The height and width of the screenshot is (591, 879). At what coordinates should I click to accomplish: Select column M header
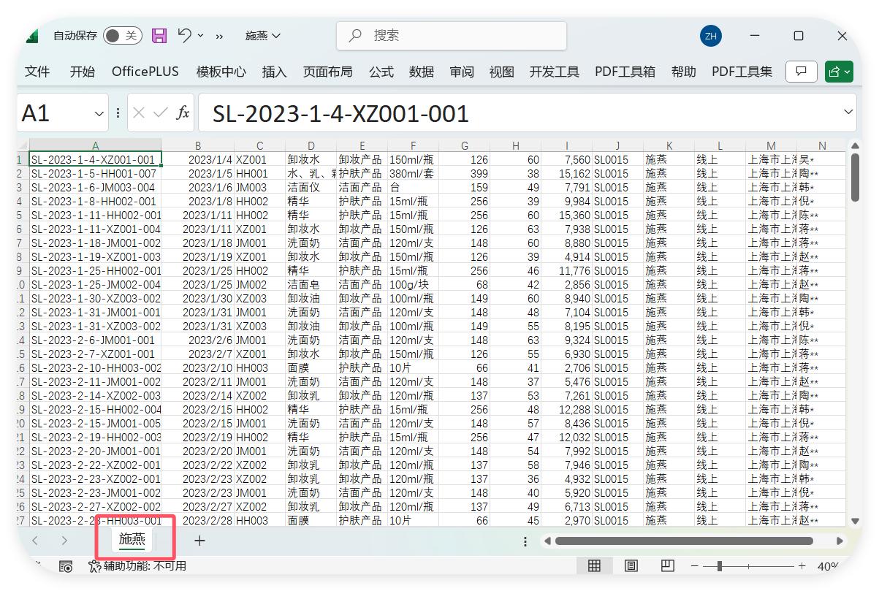tap(771, 145)
